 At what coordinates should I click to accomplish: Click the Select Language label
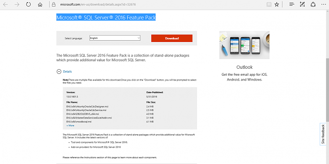(73, 38)
